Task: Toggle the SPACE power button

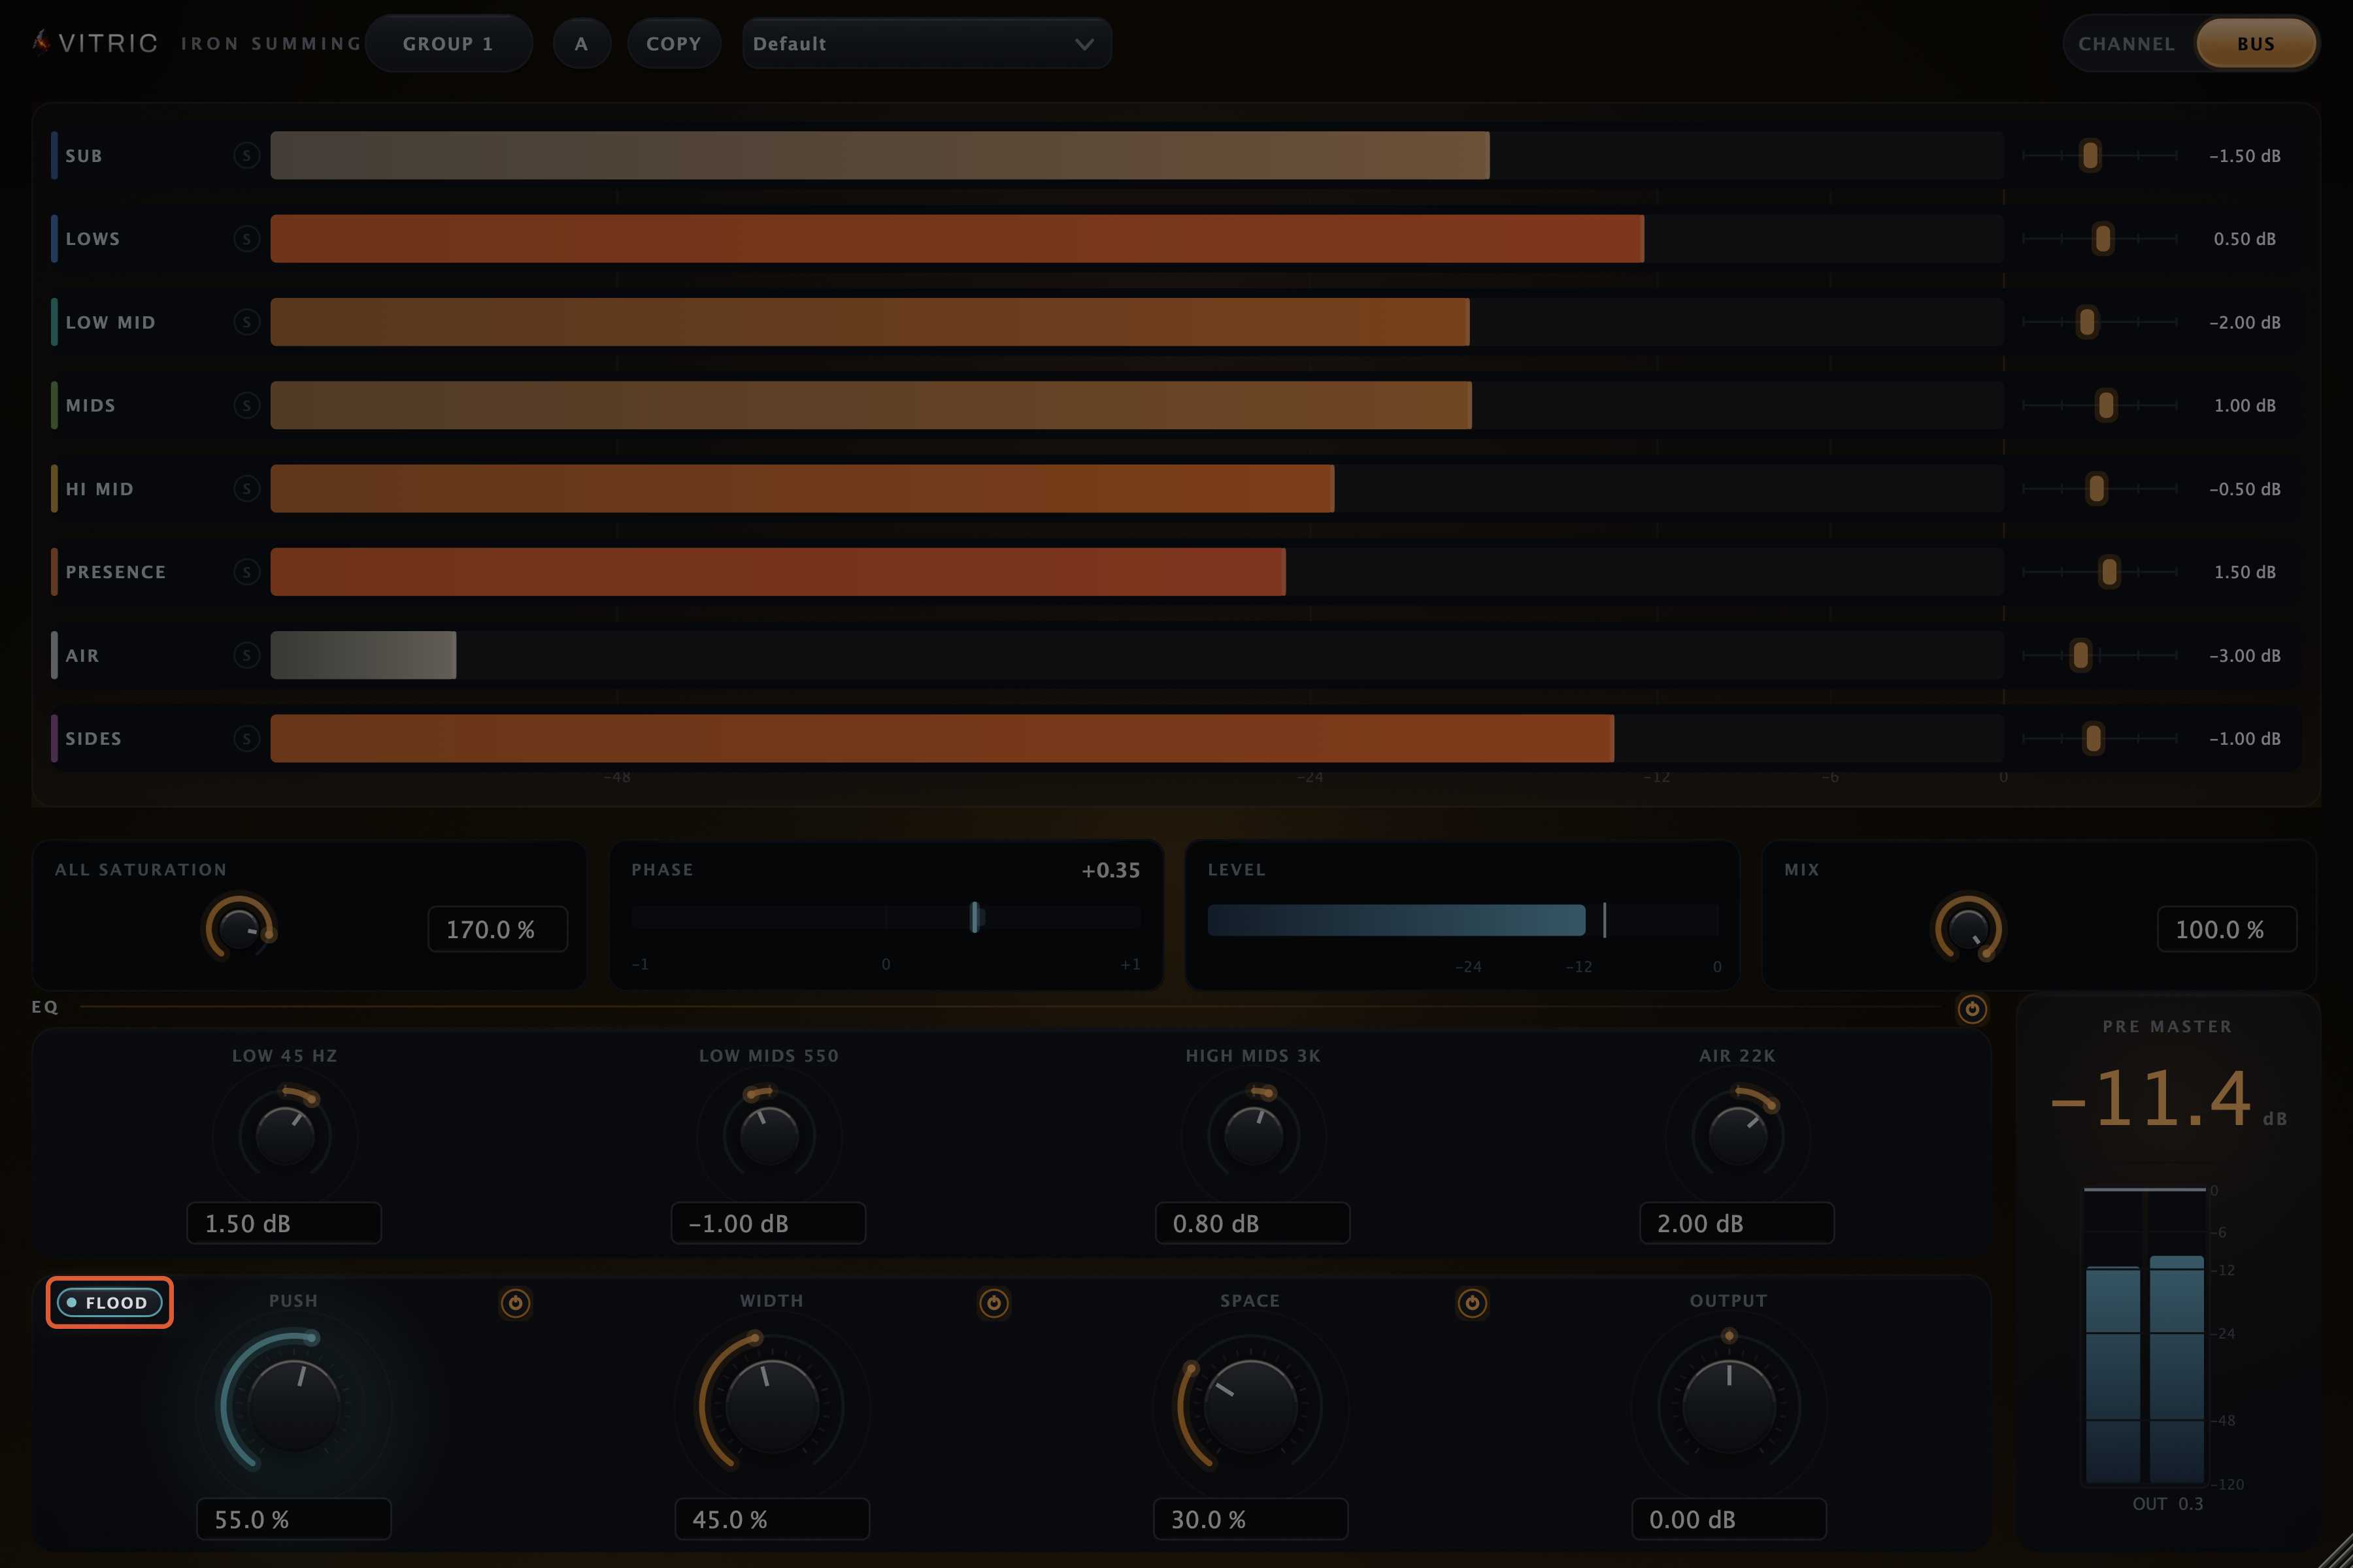Action: [x=1472, y=1303]
